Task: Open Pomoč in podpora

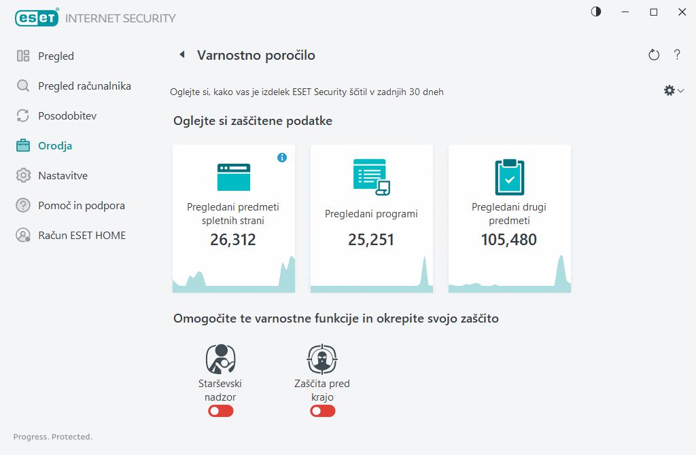Action: point(81,206)
